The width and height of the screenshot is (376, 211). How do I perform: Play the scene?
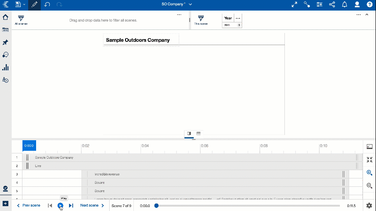tap(60, 205)
